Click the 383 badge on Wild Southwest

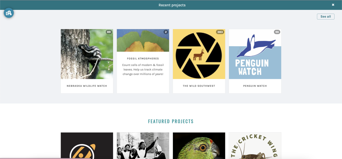220,32
